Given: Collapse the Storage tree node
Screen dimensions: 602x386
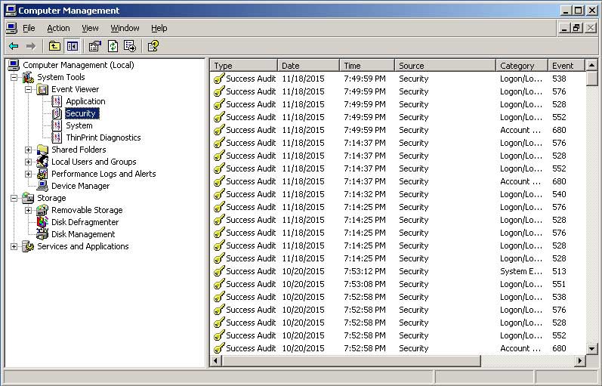Looking at the screenshot, I should pyautogui.click(x=14, y=198).
